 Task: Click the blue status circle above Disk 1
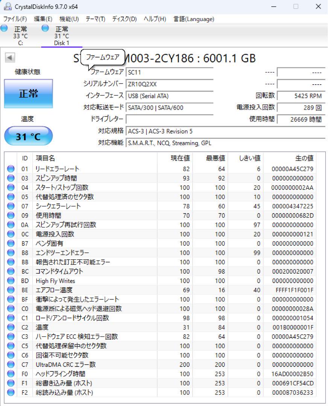(x=45, y=28)
